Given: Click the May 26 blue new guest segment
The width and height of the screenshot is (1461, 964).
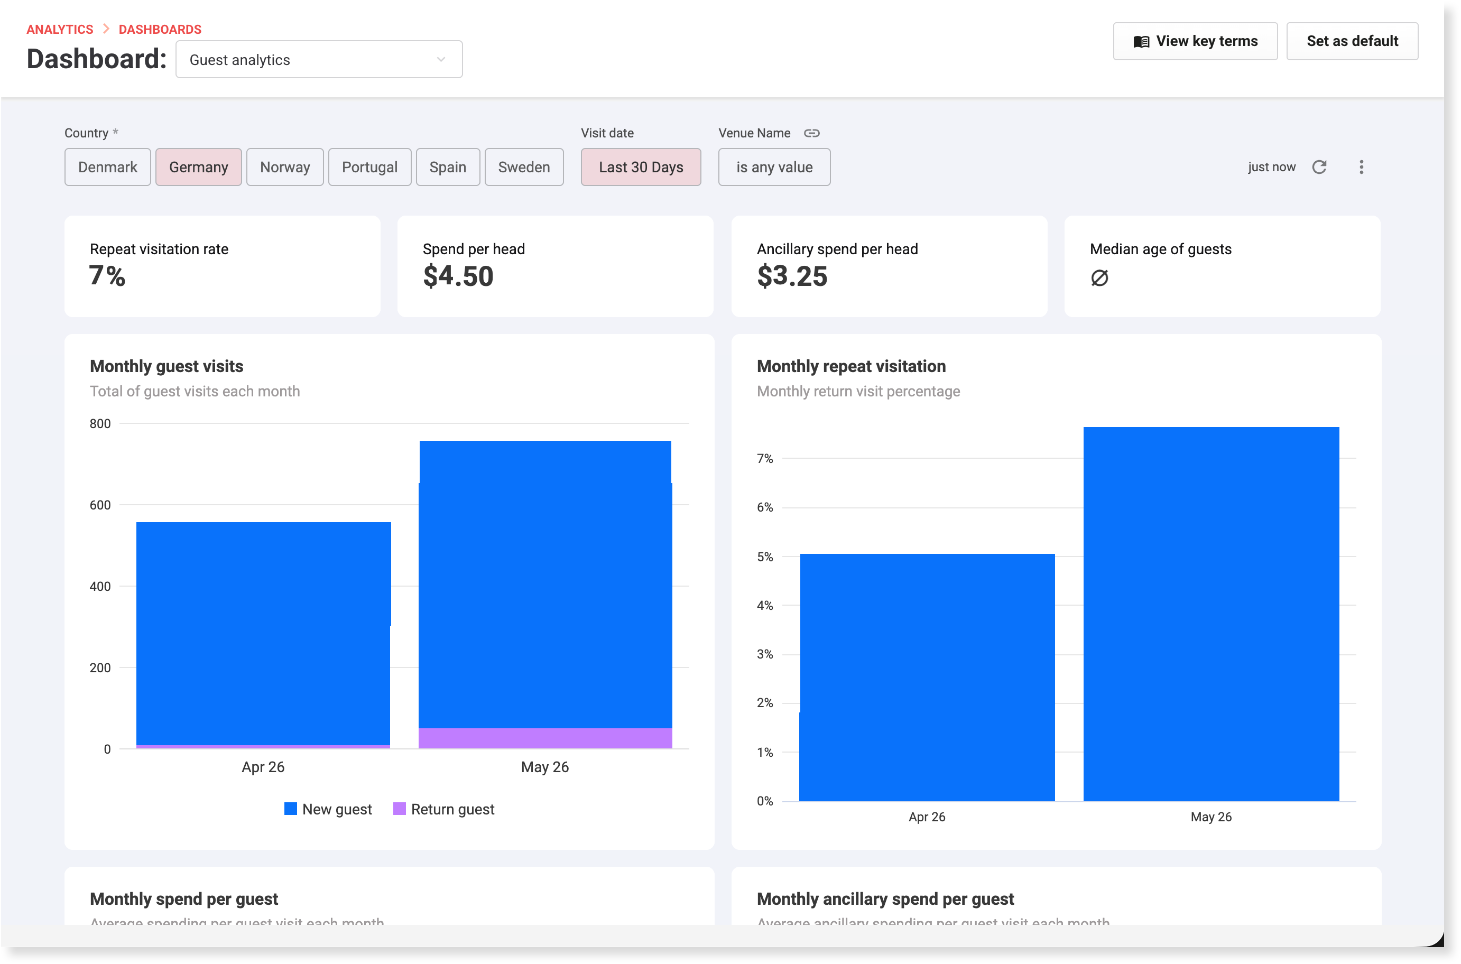Looking at the screenshot, I should click(x=545, y=585).
